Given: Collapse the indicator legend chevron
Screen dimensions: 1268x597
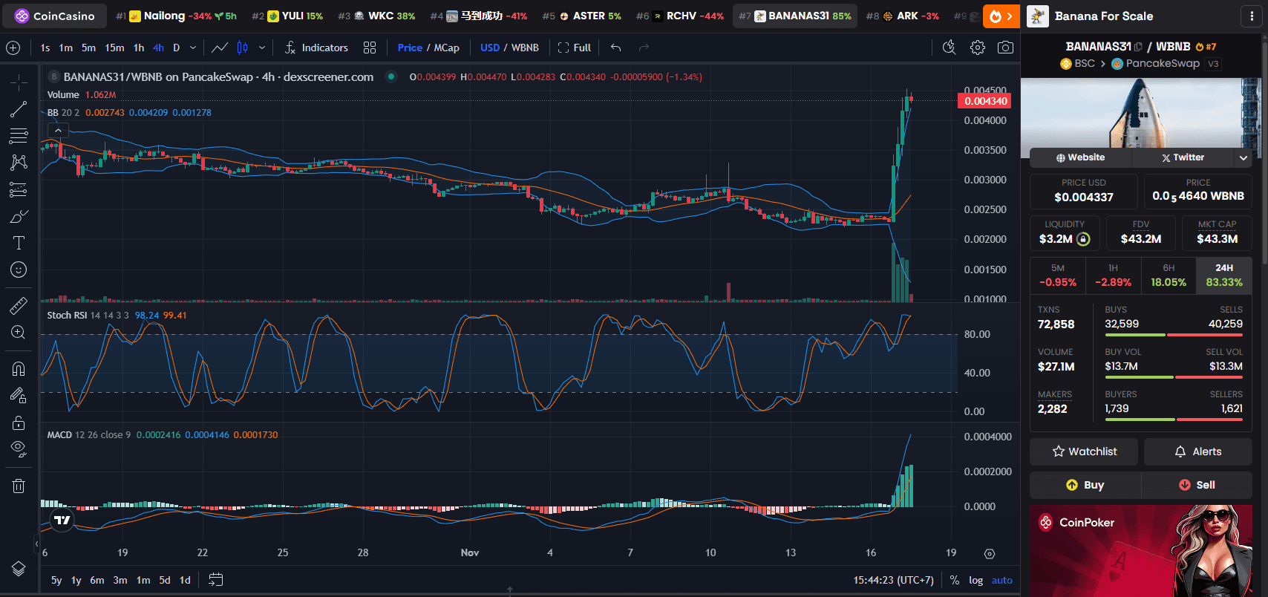Looking at the screenshot, I should pyautogui.click(x=58, y=130).
